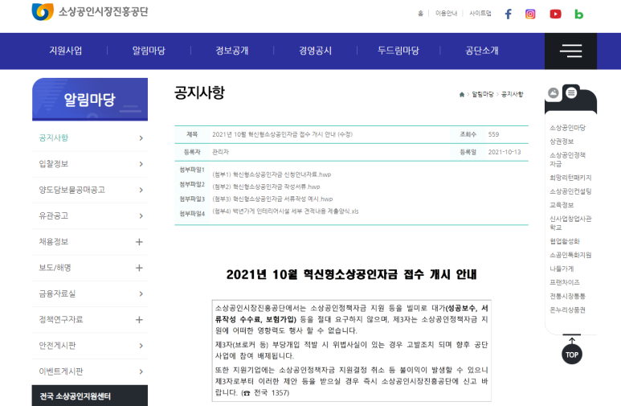621x406 pixels.
Task: Expand 보도/해명 with plus icon
Action: pyautogui.click(x=139, y=268)
